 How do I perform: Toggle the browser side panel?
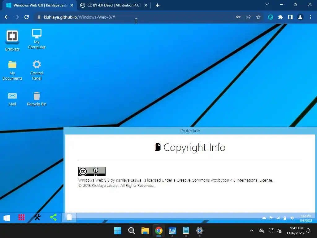[x=290, y=17]
